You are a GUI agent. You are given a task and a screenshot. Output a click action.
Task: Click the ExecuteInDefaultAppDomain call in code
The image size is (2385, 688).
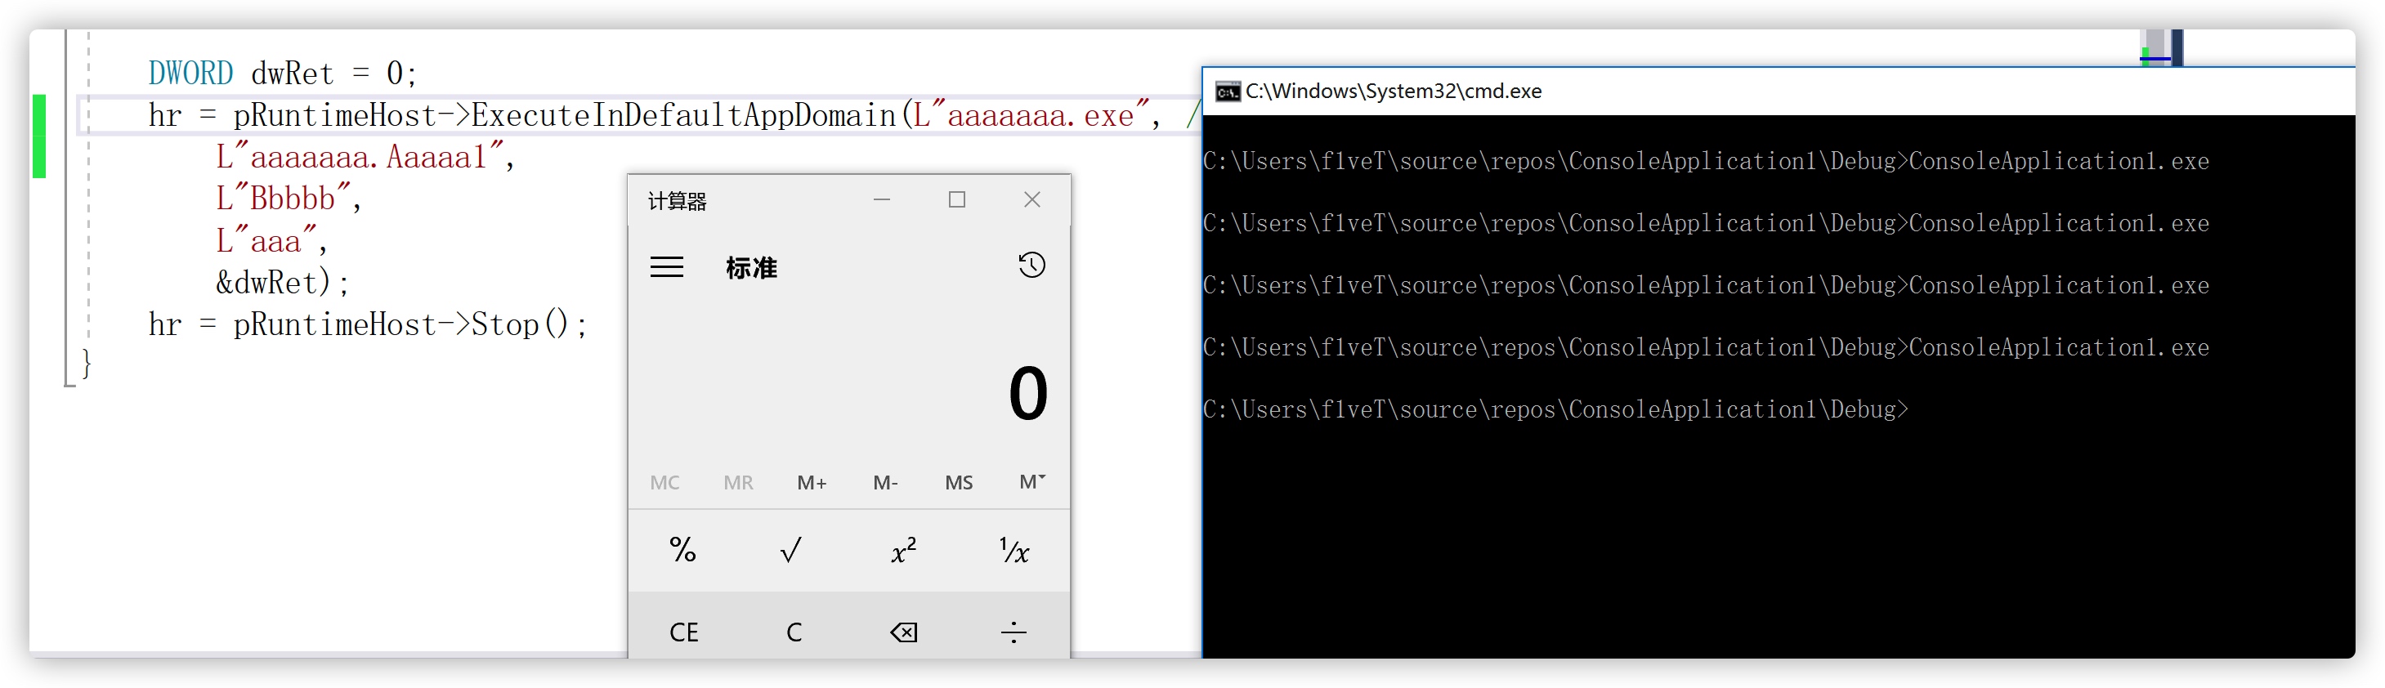pyautogui.click(x=683, y=115)
